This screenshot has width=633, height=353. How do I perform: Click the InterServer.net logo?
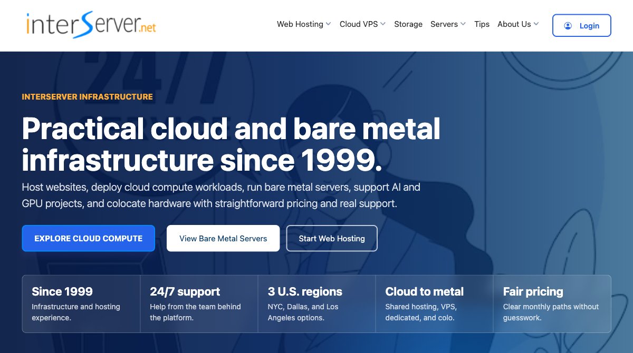(x=91, y=25)
